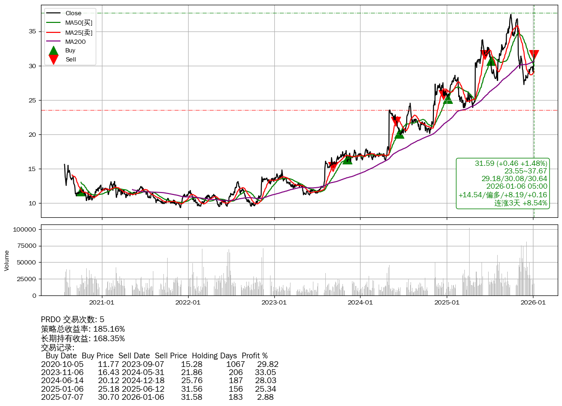Click the first buy marker near late 2020

pyautogui.click(x=80, y=192)
